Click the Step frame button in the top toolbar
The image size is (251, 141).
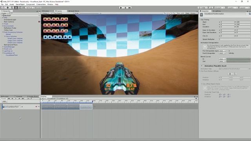(x=130, y=8)
